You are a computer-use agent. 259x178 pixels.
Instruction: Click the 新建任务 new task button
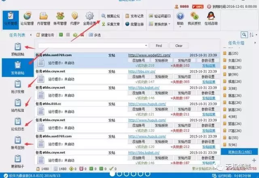(x=45, y=35)
